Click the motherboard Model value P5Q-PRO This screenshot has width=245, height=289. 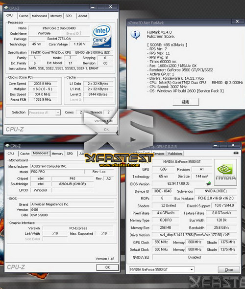(x=57, y=172)
